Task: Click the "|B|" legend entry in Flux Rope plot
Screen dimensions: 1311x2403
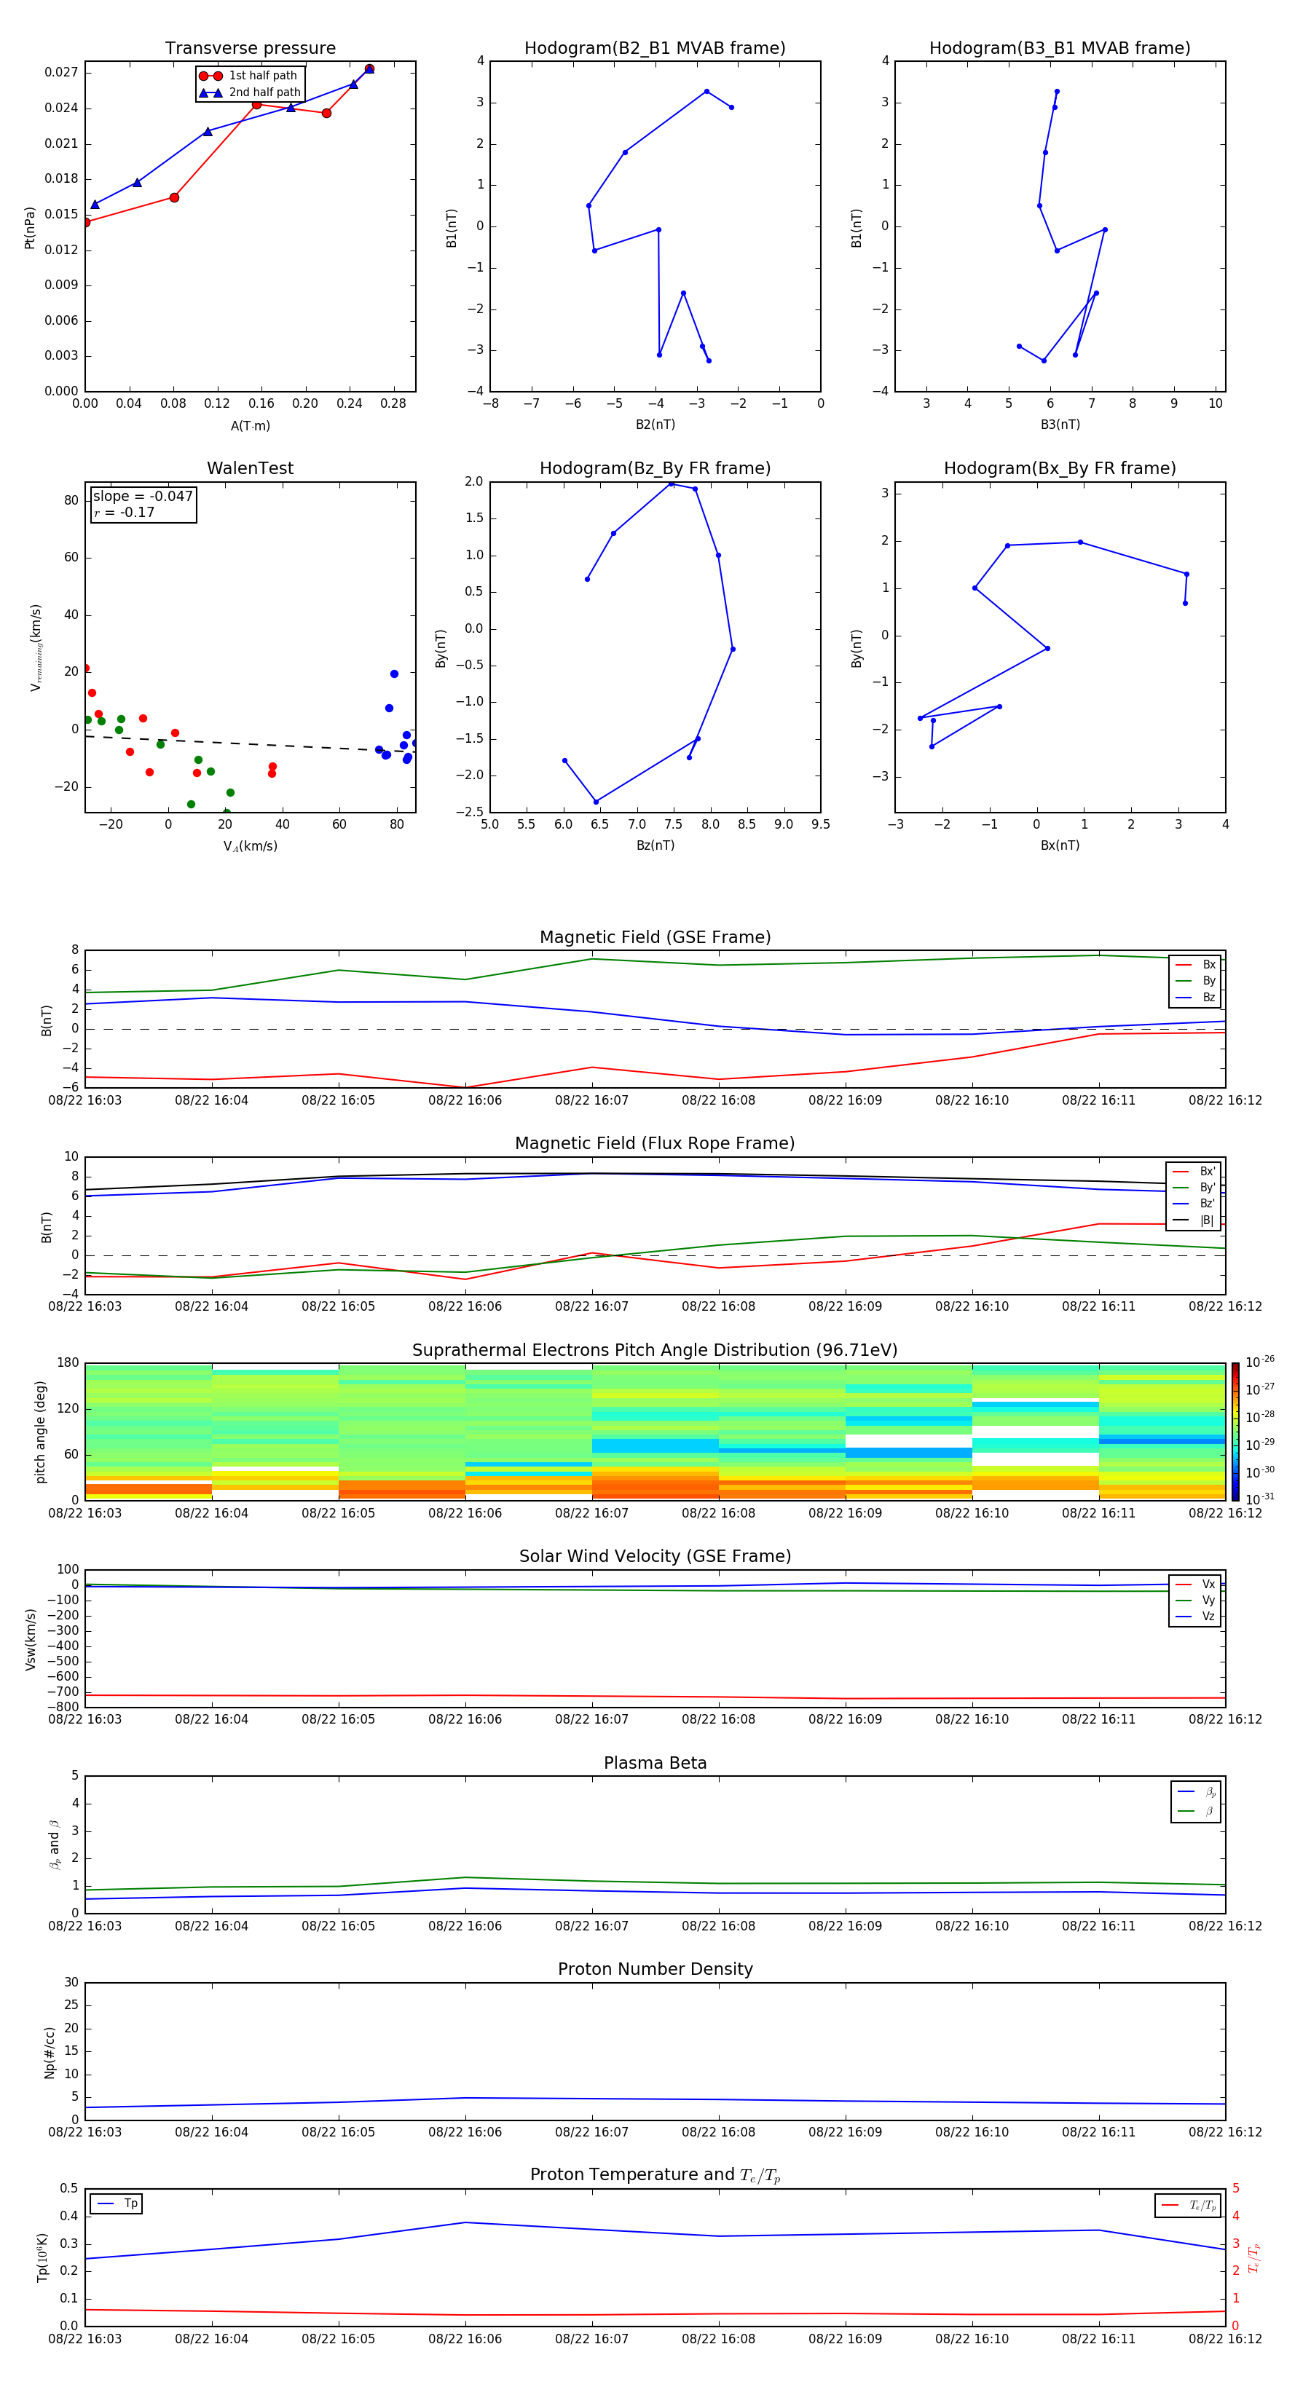Action: coord(1194,1220)
